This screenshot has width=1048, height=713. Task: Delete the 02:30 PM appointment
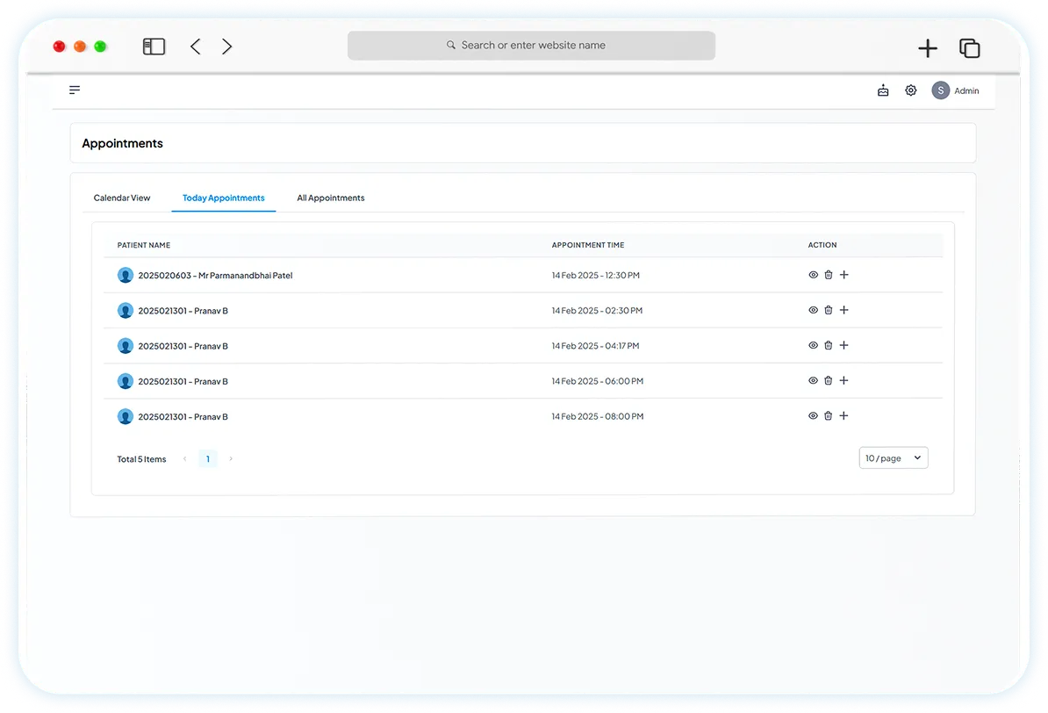tap(828, 310)
